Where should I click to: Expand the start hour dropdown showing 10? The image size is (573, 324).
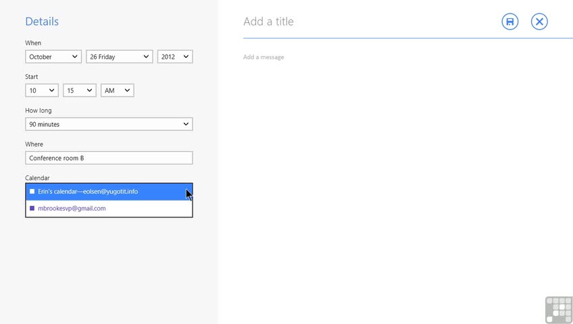[42, 90]
